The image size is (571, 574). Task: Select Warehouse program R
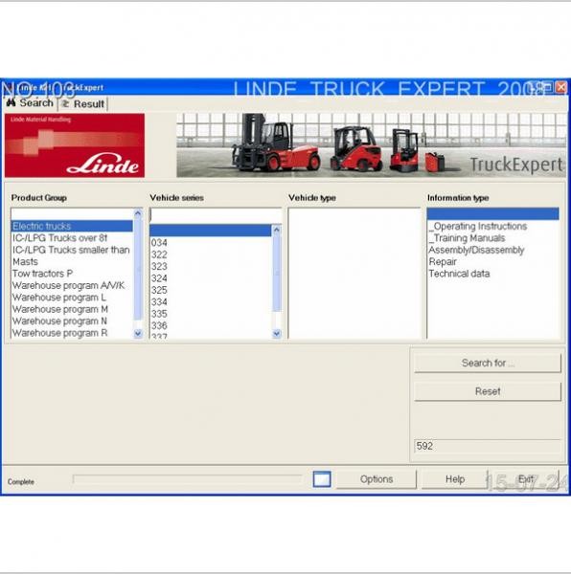point(72,333)
